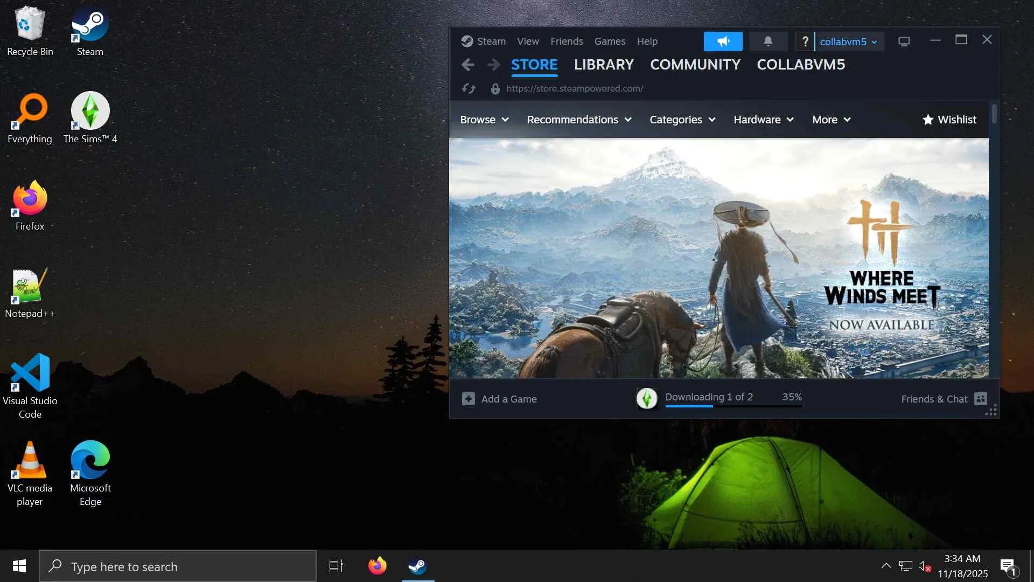The height and width of the screenshot is (582, 1034).
Task: Open the Friends & Chat grid icon
Action: pos(981,399)
